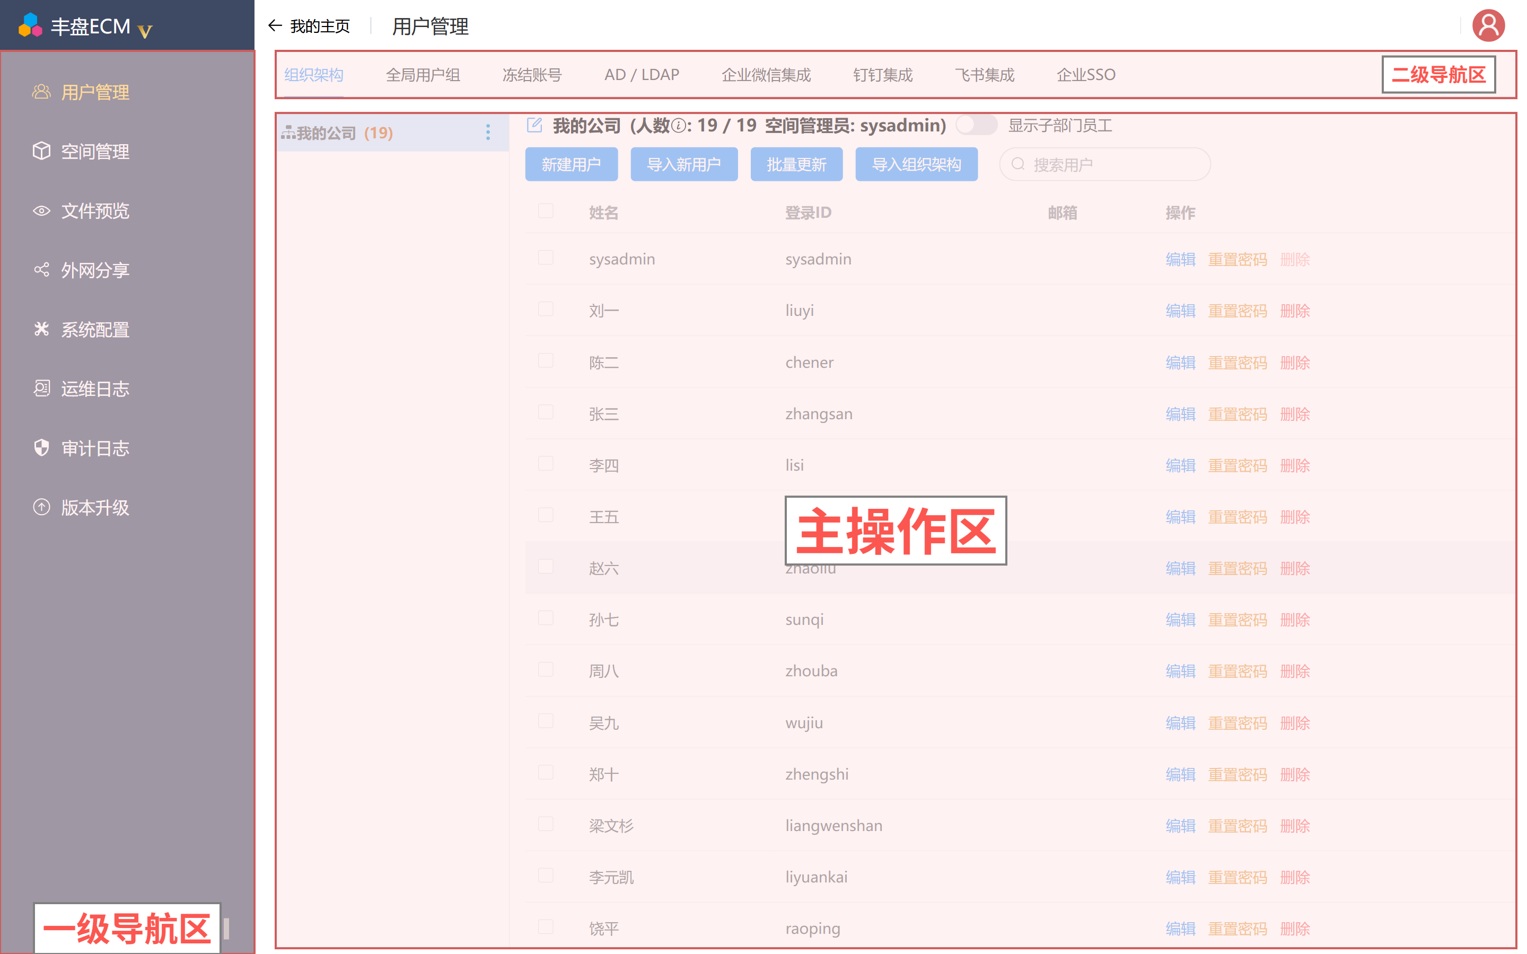Click the 导入组织架构 button
Image resolution: width=1527 pixels, height=954 pixels.
coord(916,165)
